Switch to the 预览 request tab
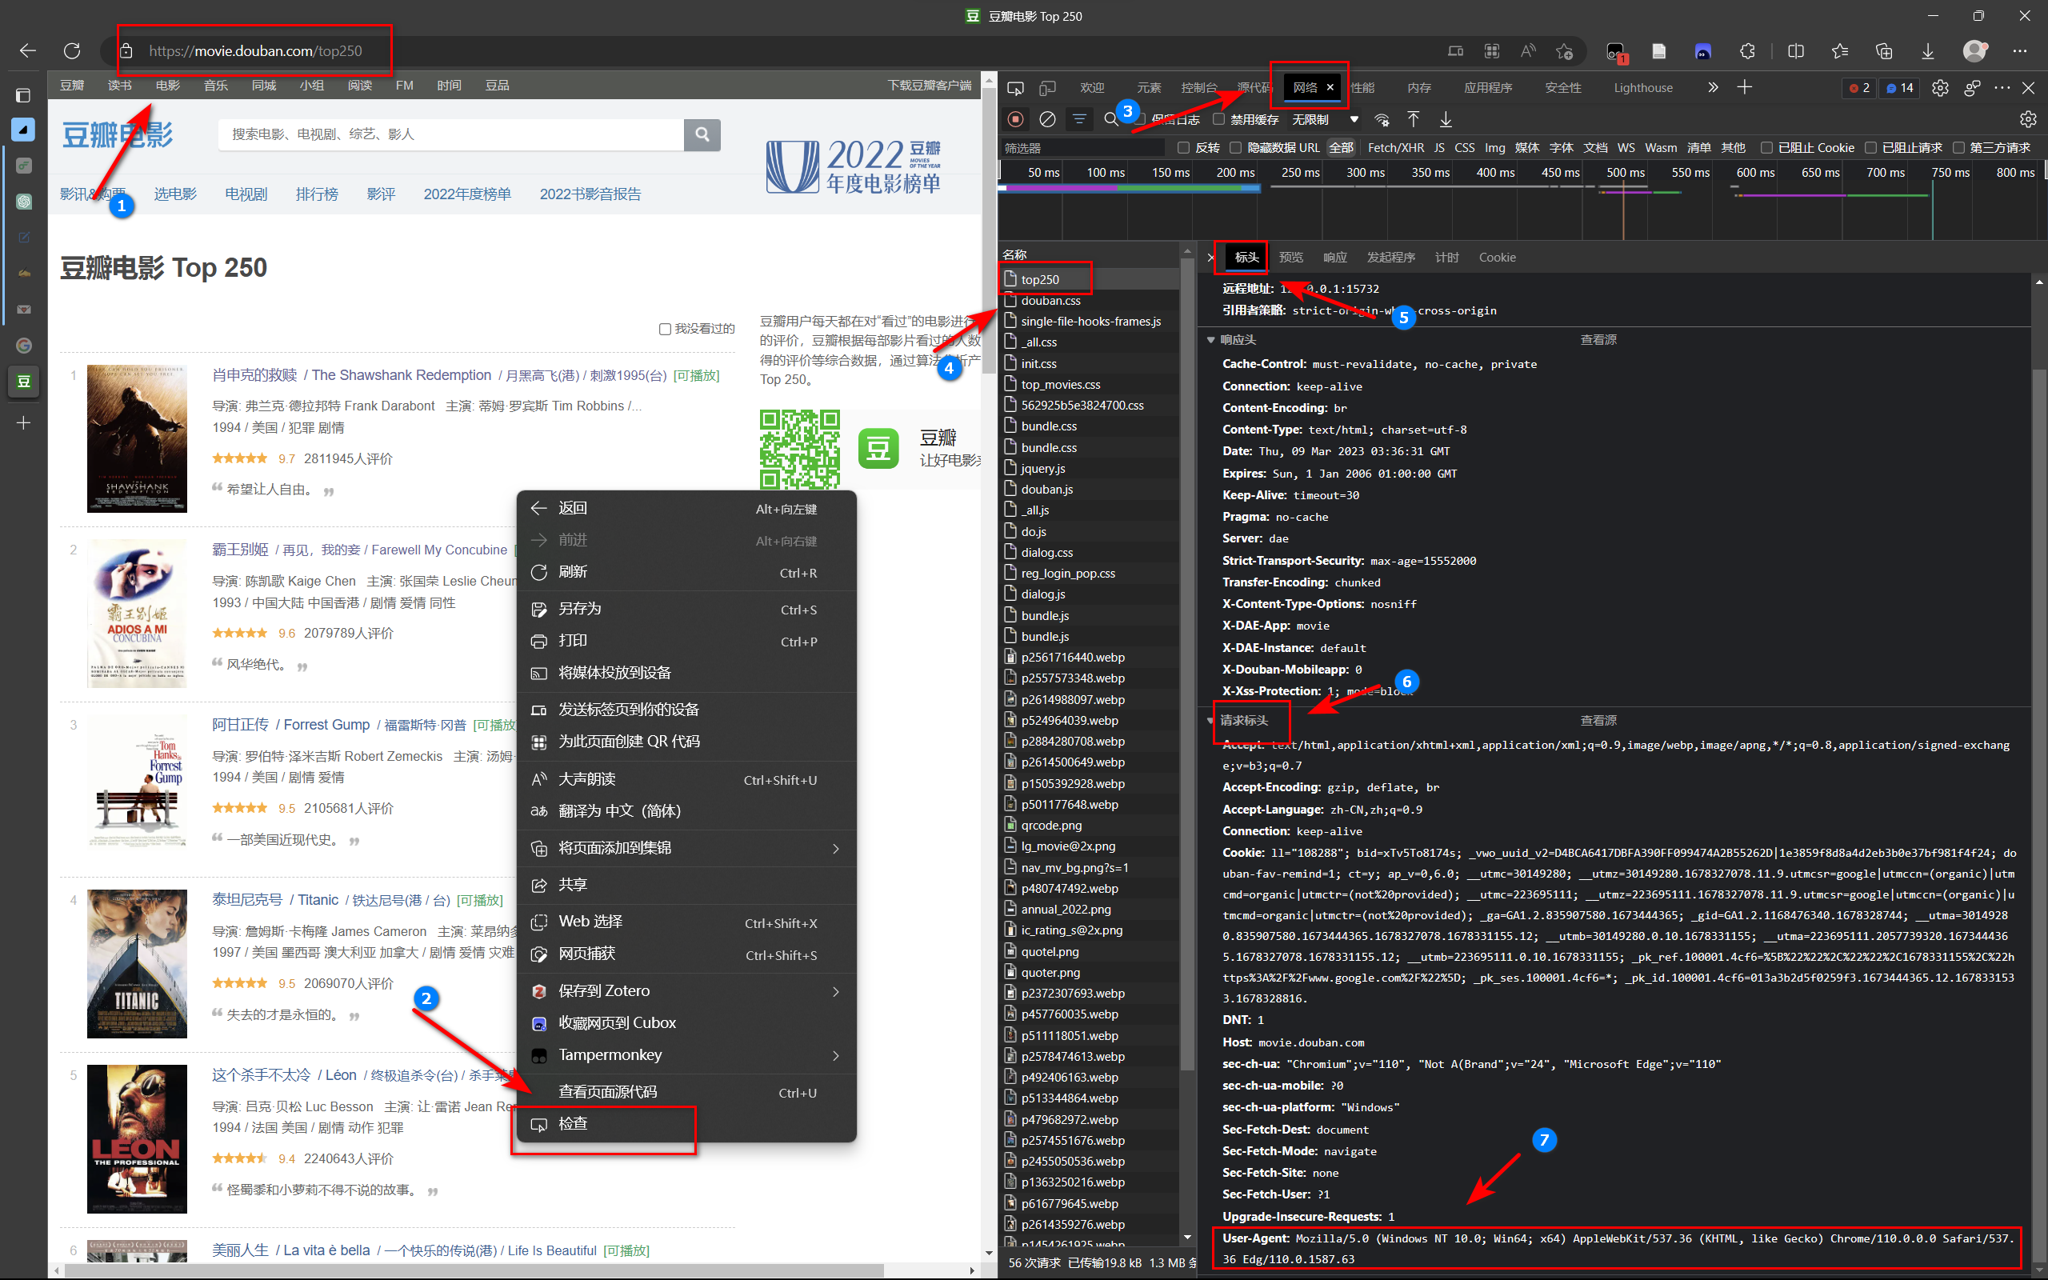Viewport: 2048px width, 1280px height. [1291, 258]
